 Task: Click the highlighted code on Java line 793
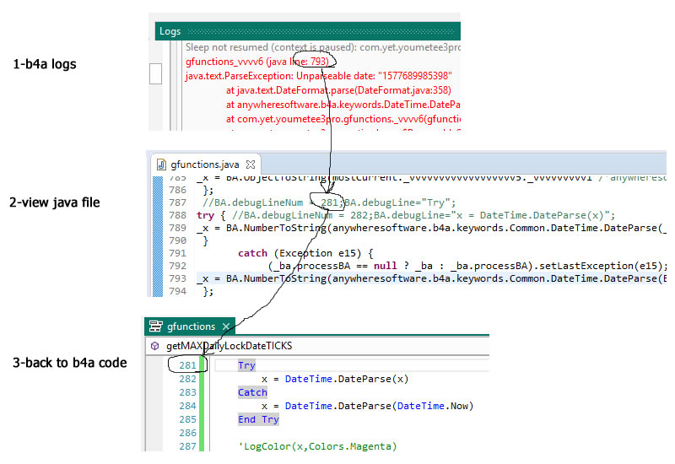click(x=431, y=278)
